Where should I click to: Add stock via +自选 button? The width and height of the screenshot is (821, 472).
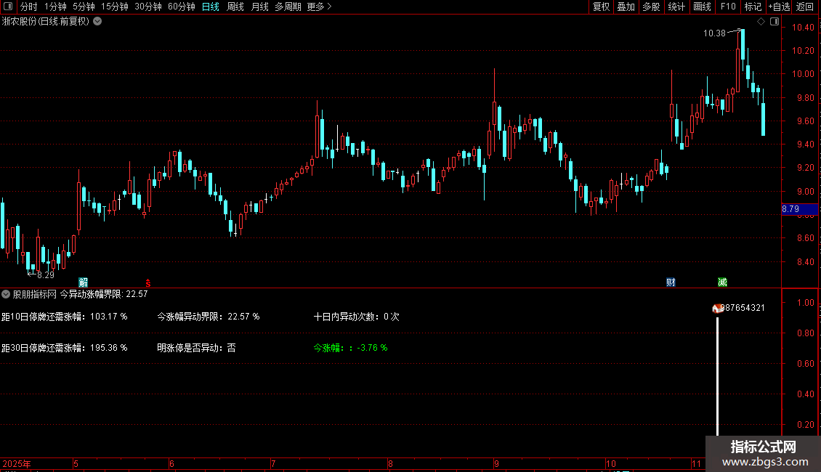click(x=779, y=7)
